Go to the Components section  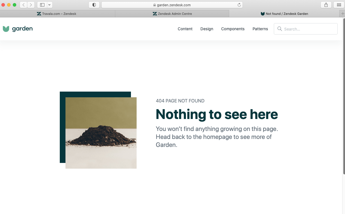tap(233, 29)
